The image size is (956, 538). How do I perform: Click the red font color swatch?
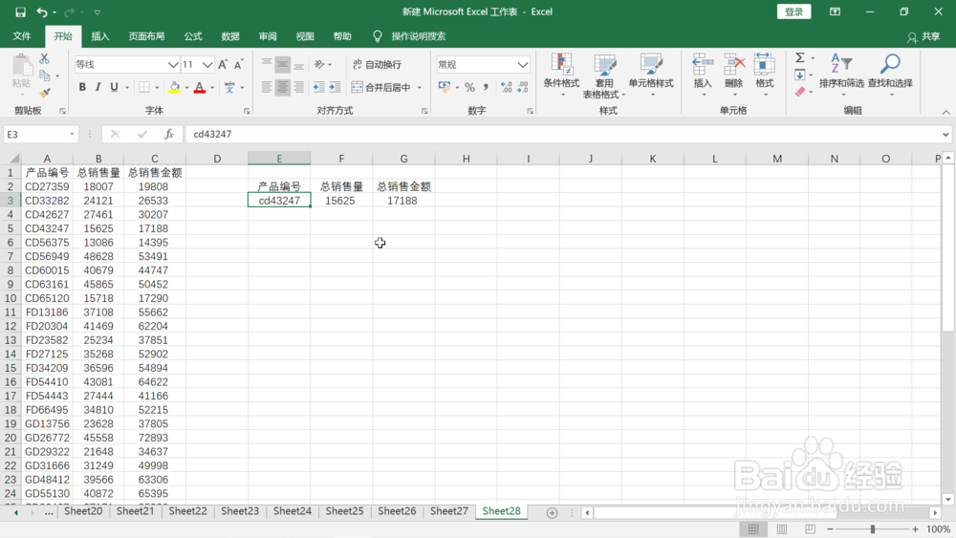[x=200, y=87]
